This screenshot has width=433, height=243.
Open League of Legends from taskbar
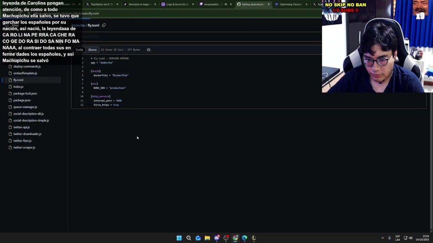coord(254,238)
